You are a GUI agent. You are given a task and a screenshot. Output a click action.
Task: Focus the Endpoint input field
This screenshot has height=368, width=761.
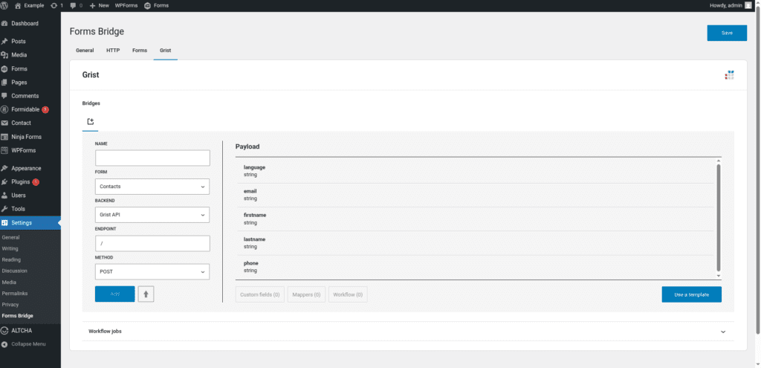pos(152,243)
